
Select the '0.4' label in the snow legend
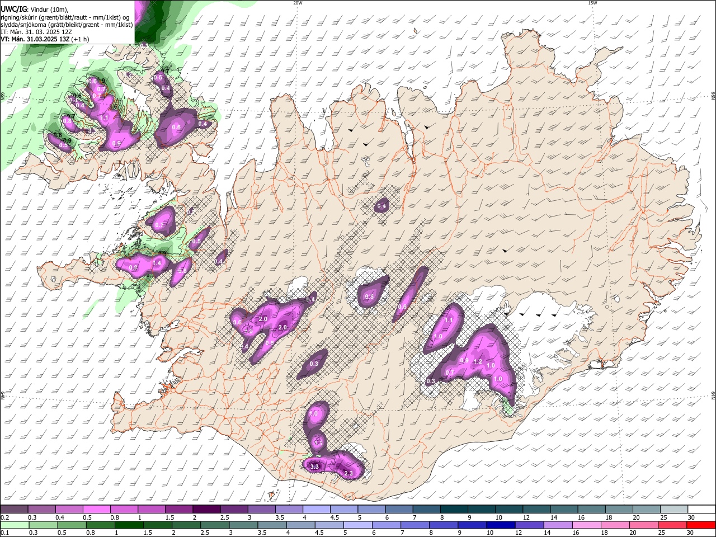59,517
